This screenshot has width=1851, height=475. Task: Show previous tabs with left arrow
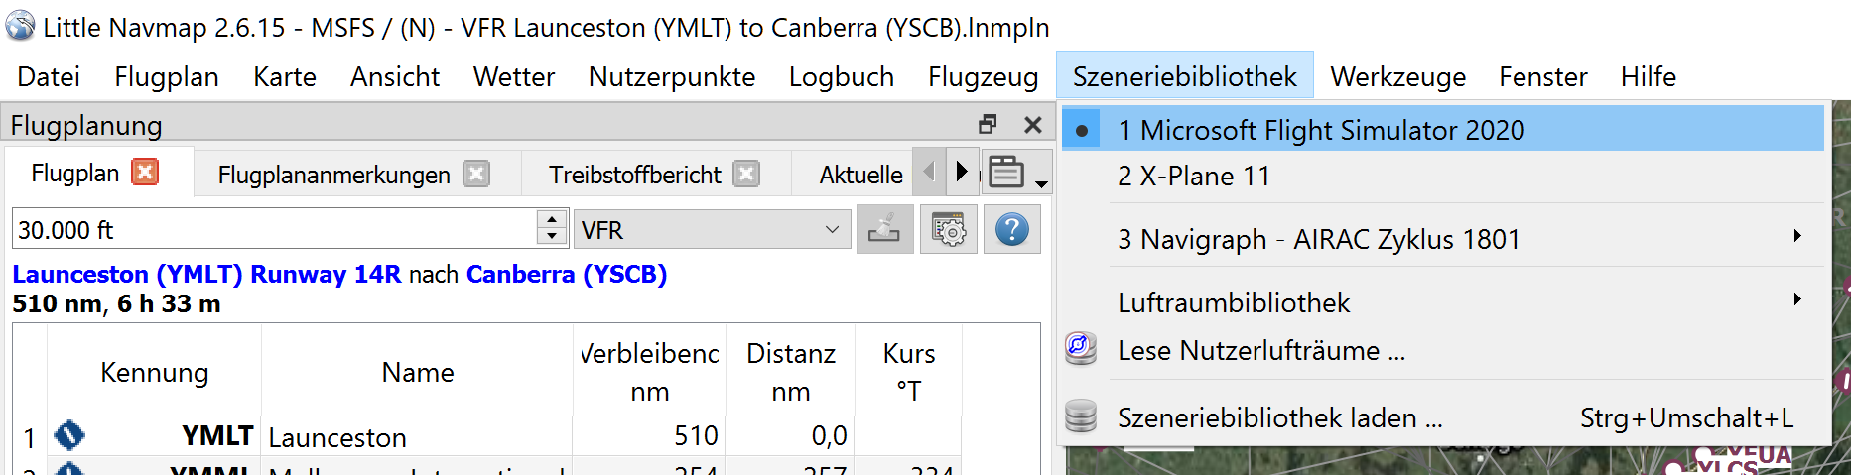click(929, 172)
